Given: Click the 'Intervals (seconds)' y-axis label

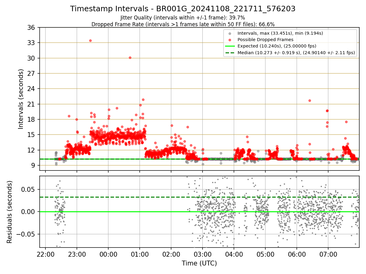Looking at the screenshot, I should (21, 99).
